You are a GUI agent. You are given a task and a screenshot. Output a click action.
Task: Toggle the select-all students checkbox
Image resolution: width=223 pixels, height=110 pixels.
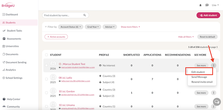pos(46,55)
